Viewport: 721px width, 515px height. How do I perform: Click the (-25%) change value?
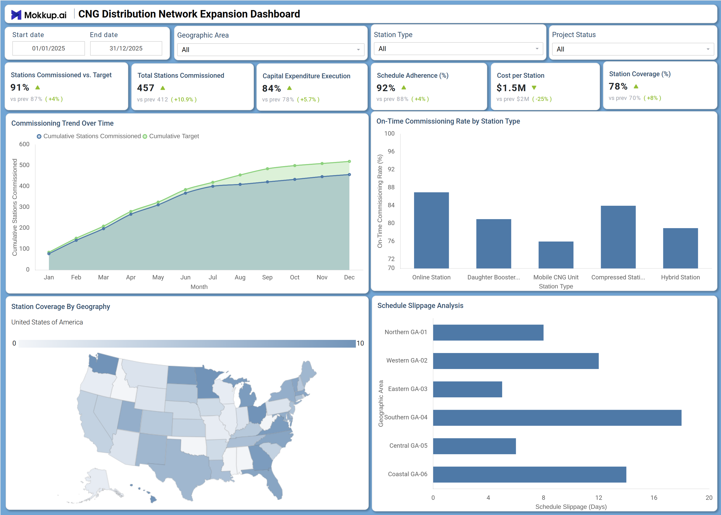click(x=542, y=99)
